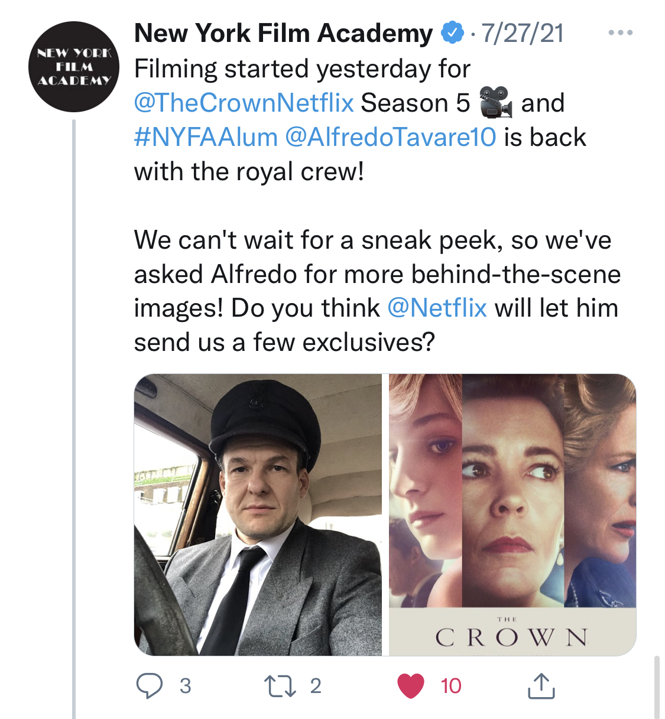665x719 pixels.
Task: Open the chauffeur selfie photo
Action: point(258,514)
